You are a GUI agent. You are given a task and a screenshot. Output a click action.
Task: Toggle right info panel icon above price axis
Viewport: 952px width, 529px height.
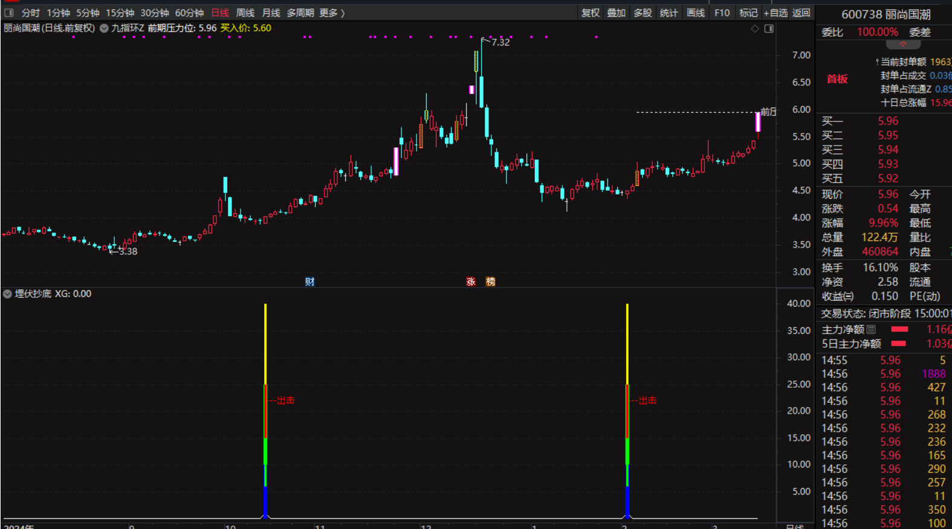coord(769,28)
